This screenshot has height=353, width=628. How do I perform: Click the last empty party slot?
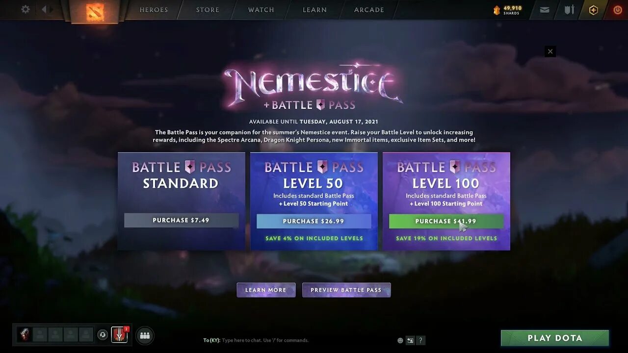(86, 335)
